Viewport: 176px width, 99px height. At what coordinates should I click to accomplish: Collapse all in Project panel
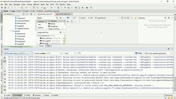[x=27, y=14]
